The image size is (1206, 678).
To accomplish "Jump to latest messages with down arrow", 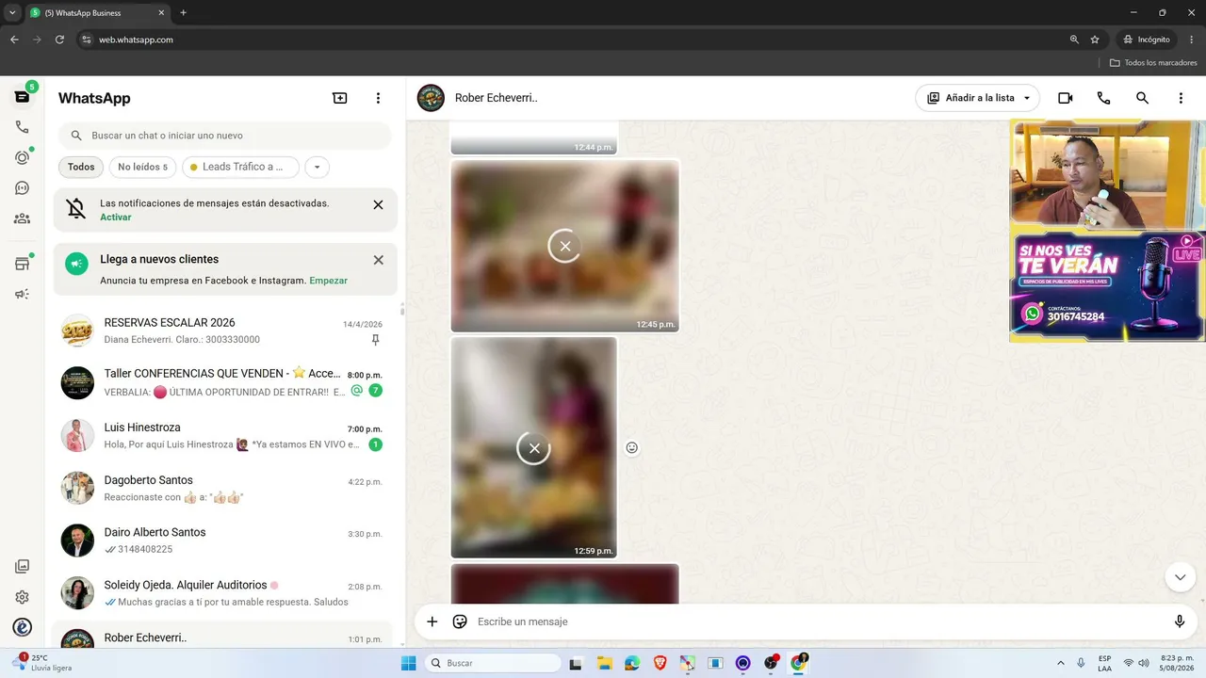I will (x=1181, y=577).
